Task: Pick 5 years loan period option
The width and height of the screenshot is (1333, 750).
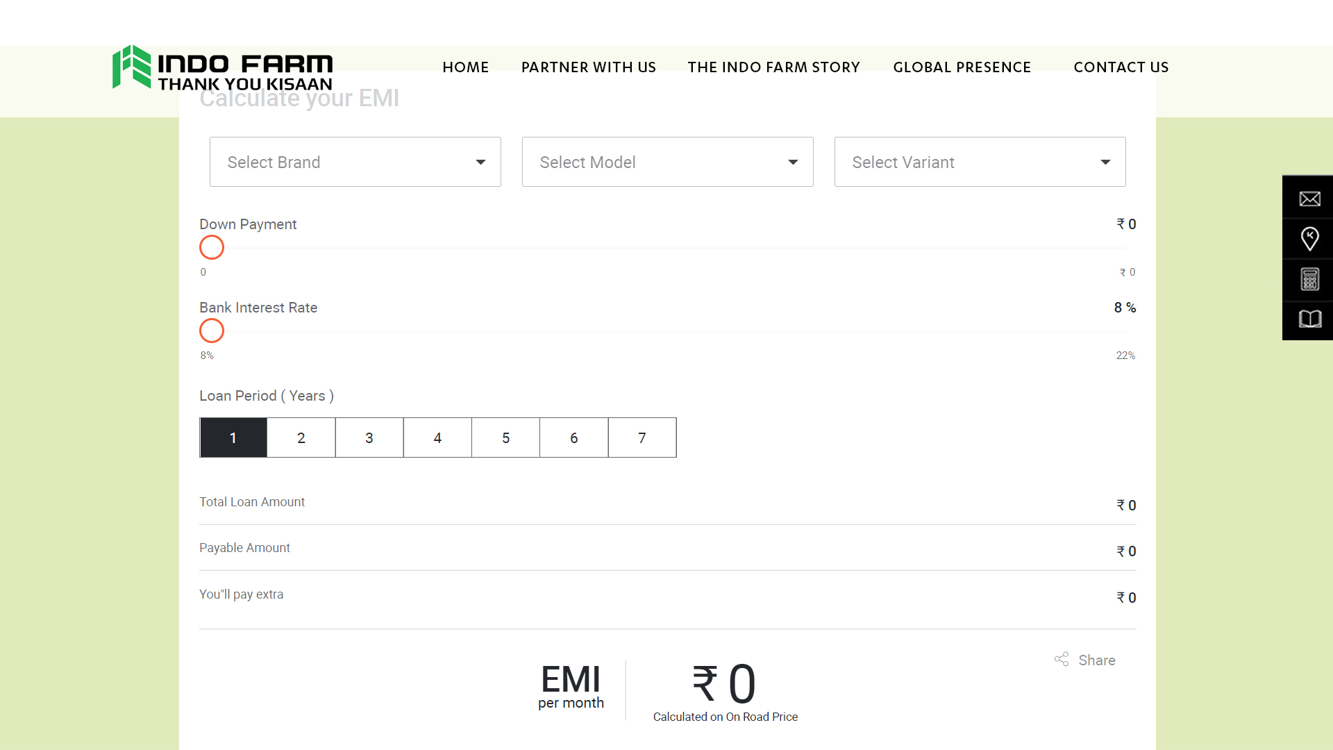Action: [x=505, y=437]
